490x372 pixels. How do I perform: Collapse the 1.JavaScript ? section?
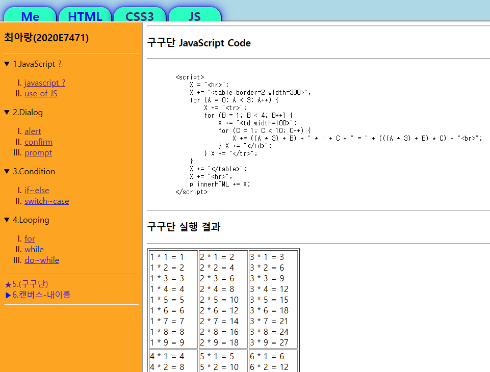pyautogui.click(x=33, y=64)
